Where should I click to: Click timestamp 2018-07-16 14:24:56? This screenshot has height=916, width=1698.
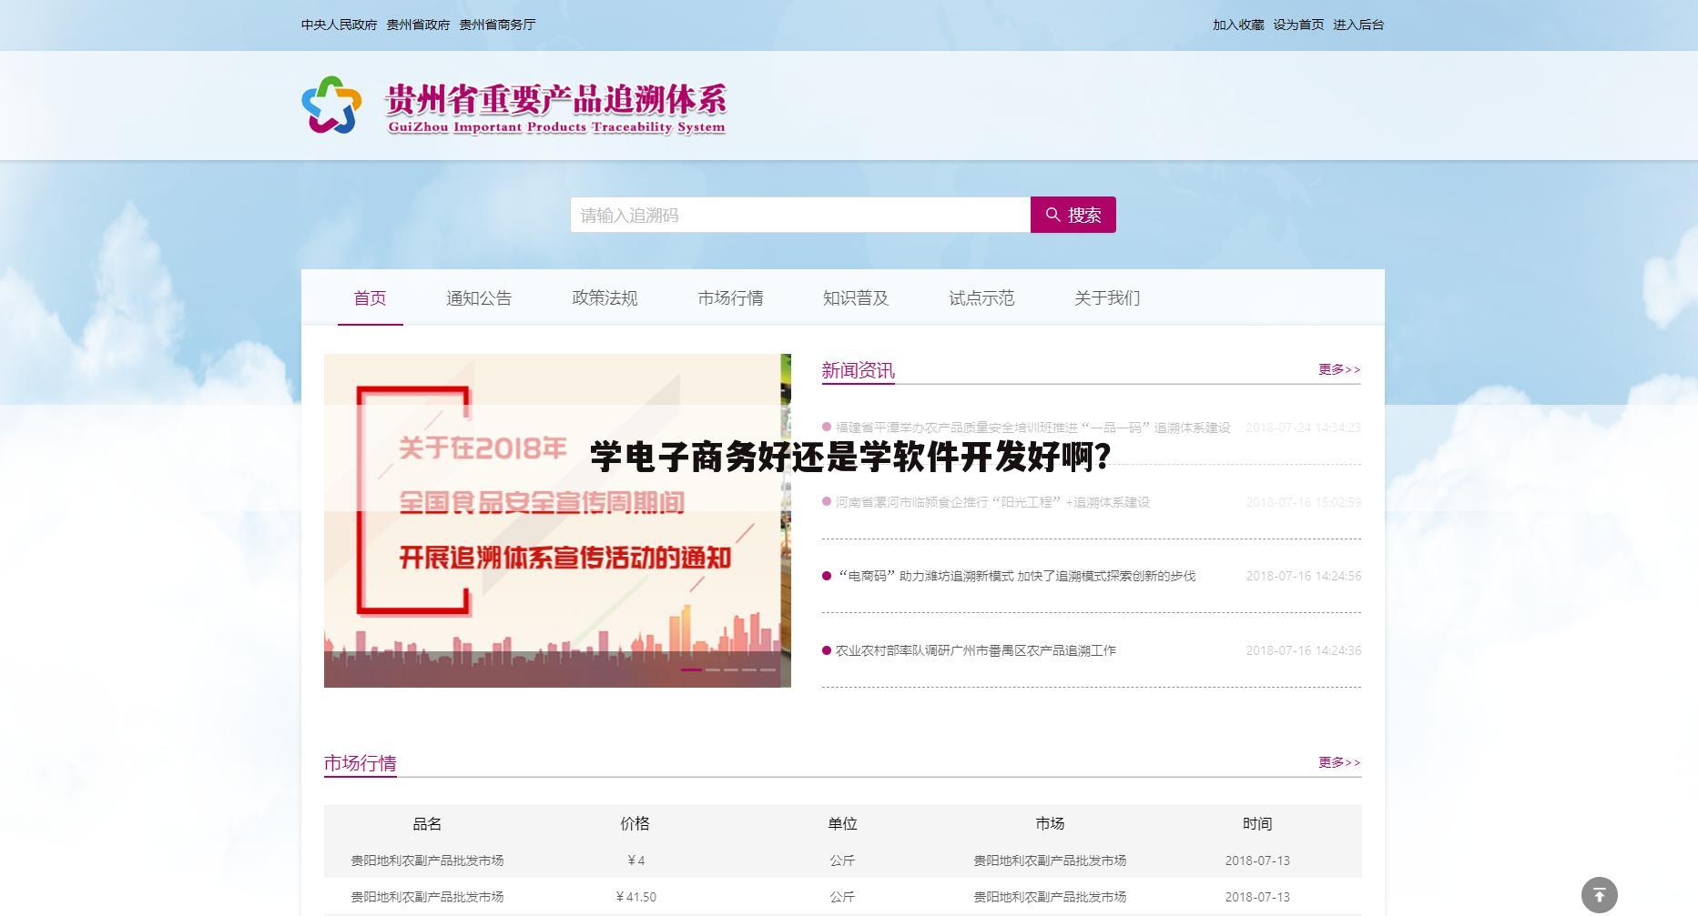pos(1304,576)
